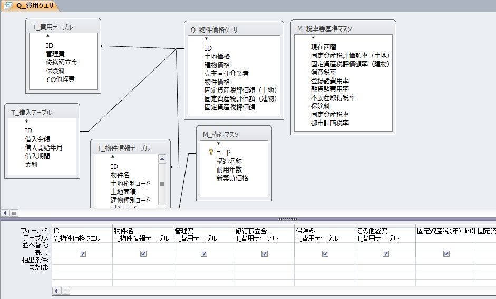Open the sort dropdown cell under 保険料
496x299 pixels.
(x=324, y=246)
